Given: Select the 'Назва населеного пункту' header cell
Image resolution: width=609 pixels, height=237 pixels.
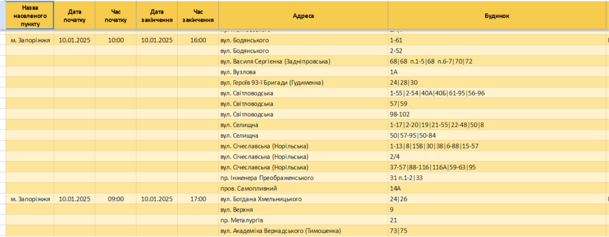Looking at the screenshot, I should point(30,15).
